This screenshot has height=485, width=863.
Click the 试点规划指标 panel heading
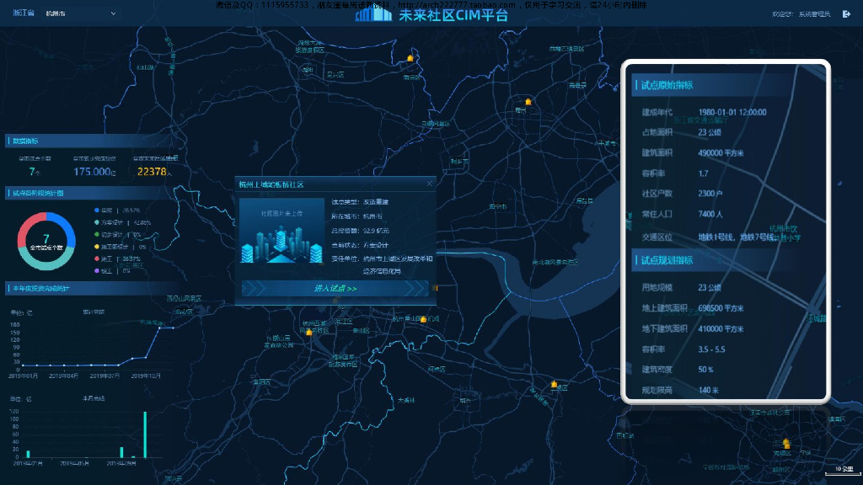(667, 259)
